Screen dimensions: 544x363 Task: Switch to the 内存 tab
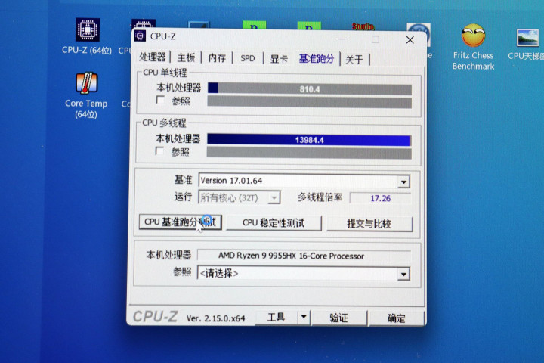click(217, 58)
